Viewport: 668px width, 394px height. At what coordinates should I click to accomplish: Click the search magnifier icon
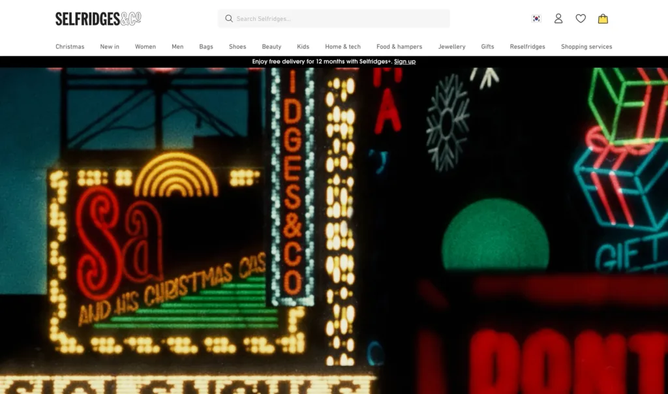(x=229, y=19)
